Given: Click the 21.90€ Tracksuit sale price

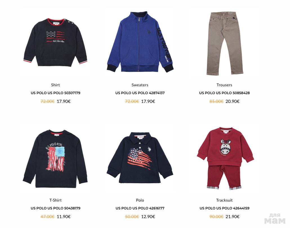Looking at the screenshot, I should pyautogui.click(x=233, y=216).
